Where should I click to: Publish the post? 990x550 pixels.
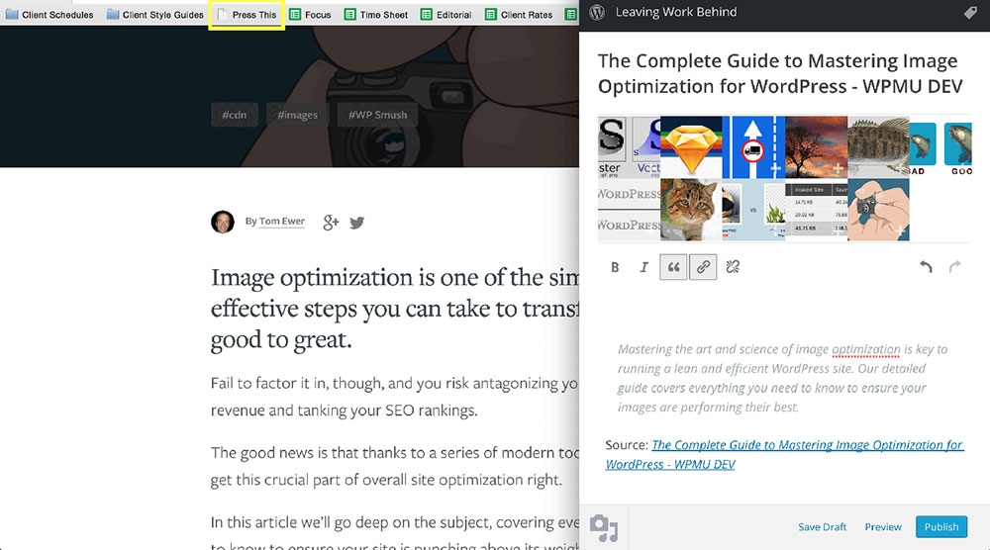pyautogui.click(x=940, y=527)
